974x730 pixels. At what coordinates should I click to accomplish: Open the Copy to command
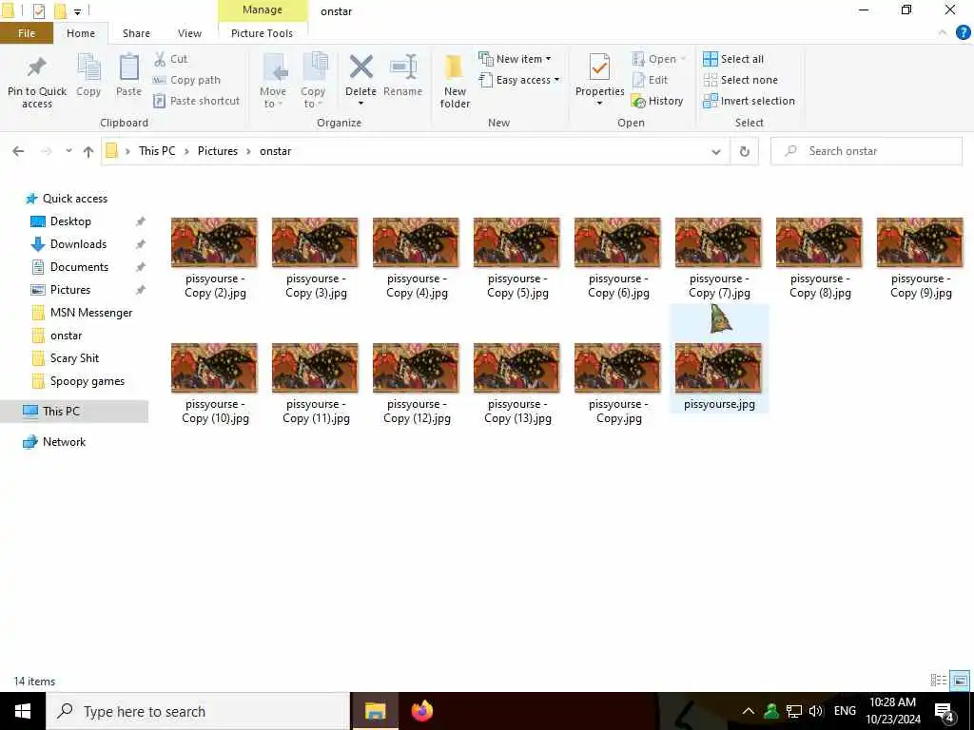click(x=313, y=81)
